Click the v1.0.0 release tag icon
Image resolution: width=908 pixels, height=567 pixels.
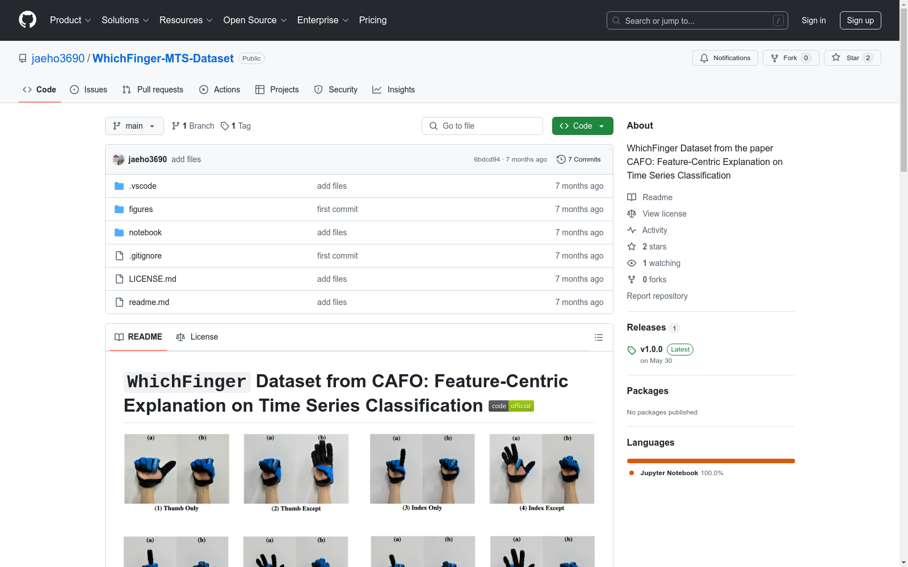tap(632, 350)
